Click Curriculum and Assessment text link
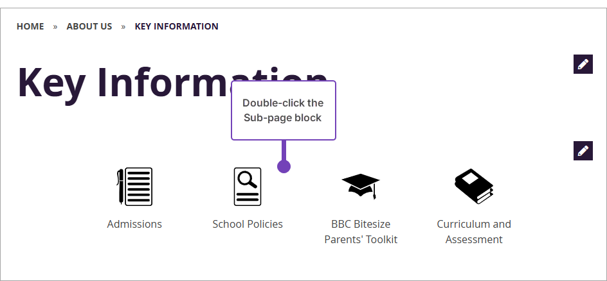Image resolution: width=607 pixels, height=281 pixels. 474,232
